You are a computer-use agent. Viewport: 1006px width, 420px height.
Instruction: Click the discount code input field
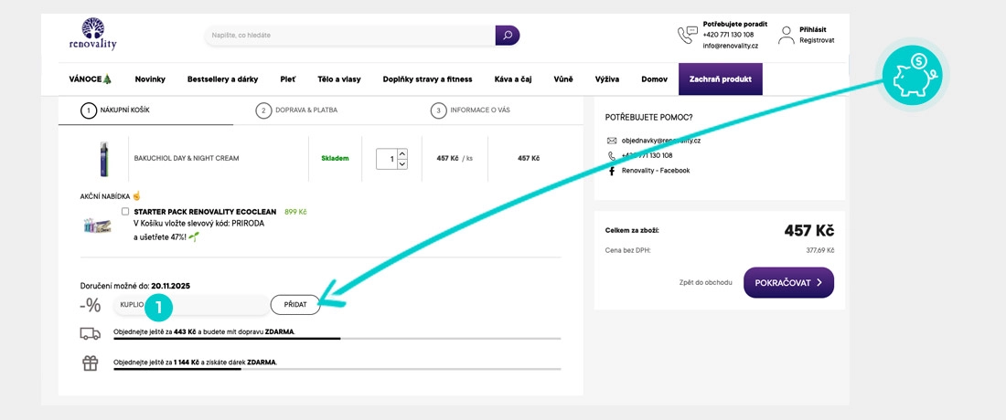pos(190,304)
